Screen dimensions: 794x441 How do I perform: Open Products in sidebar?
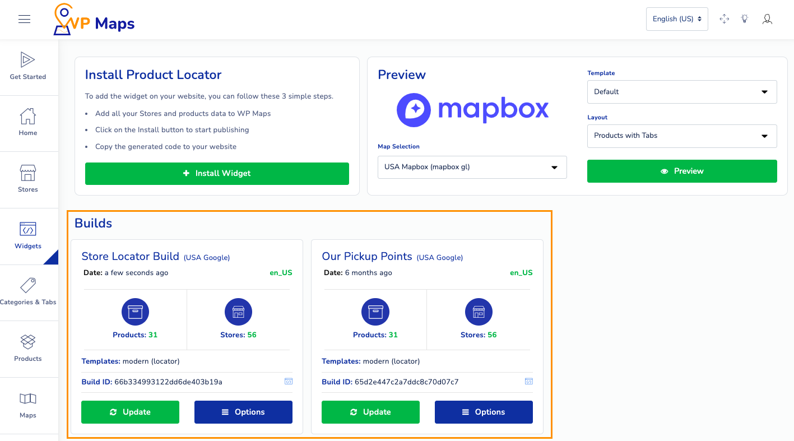tap(28, 348)
